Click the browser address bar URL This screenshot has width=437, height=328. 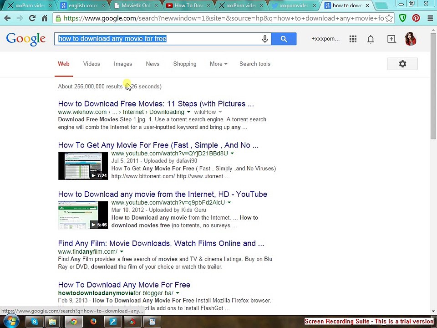click(x=224, y=18)
